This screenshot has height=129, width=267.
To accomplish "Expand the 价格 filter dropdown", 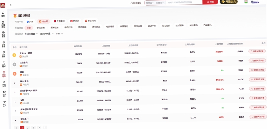I will click(x=59, y=33).
